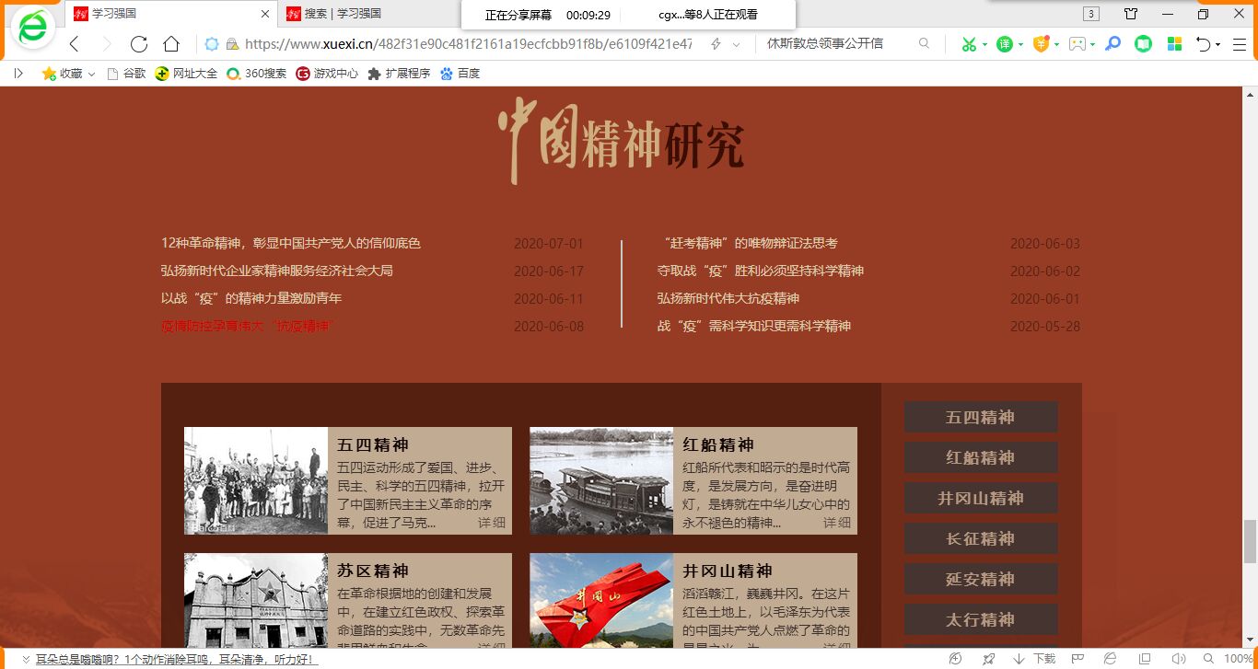Open the address bar dropdown chevron
This screenshot has height=669, width=1258.
[736, 44]
